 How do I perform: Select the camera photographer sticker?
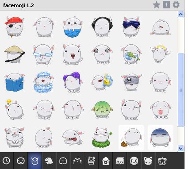click(x=131, y=82)
